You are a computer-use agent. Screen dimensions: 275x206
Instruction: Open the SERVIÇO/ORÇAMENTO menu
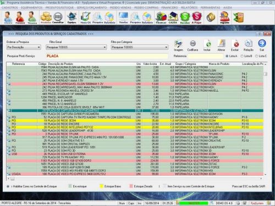click(92, 8)
